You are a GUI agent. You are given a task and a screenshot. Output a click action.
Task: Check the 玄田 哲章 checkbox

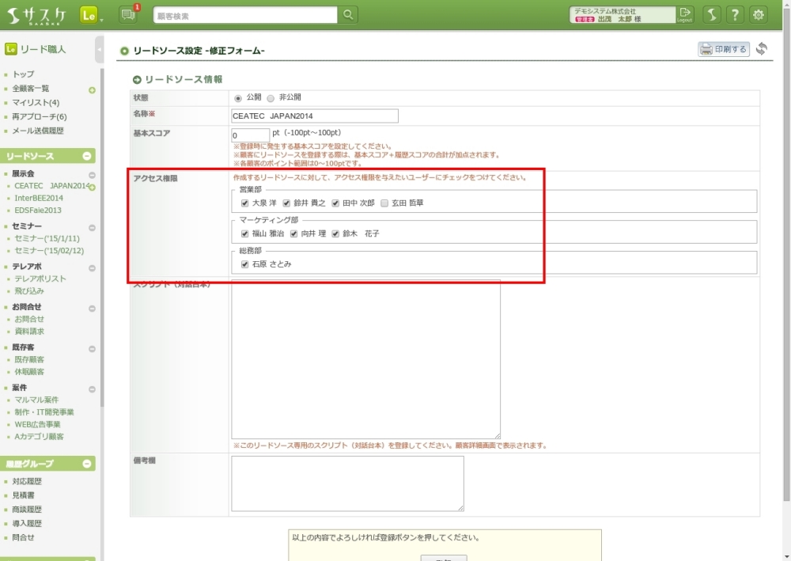click(x=384, y=203)
